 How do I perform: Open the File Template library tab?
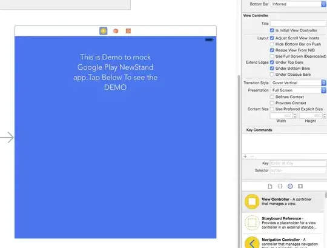270,186
